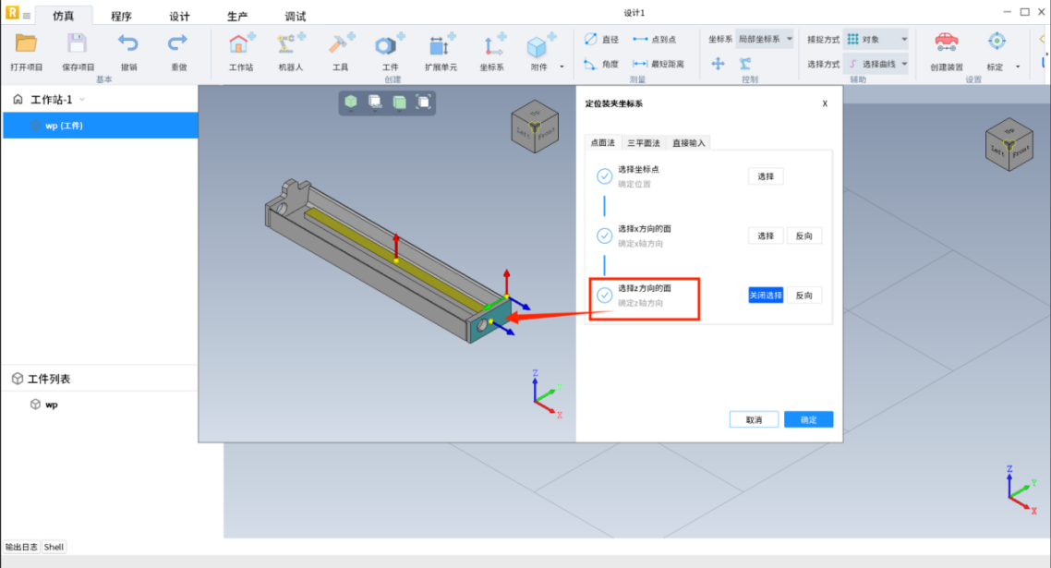The width and height of the screenshot is (1051, 568).
Task: Switch to the 三平面法 tab
Action: click(x=644, y=142)
